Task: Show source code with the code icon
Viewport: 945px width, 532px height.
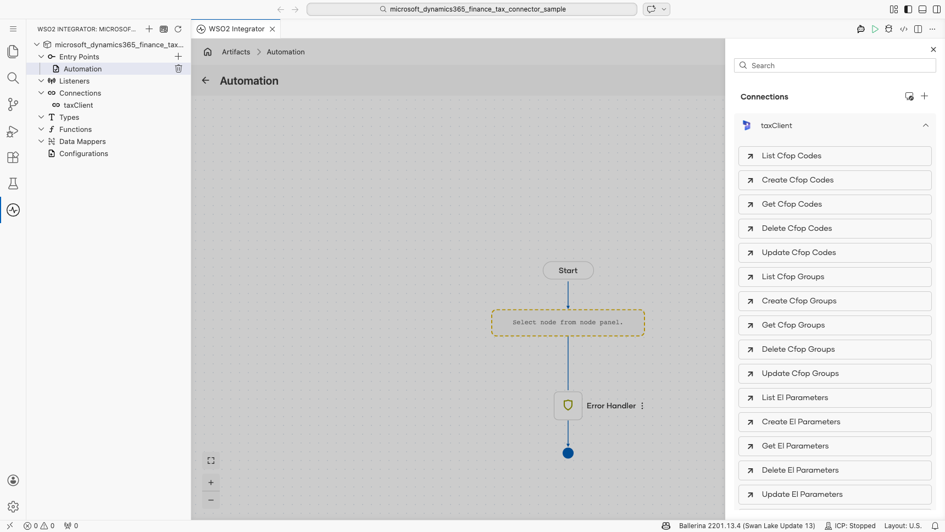Action: (904, 29)
